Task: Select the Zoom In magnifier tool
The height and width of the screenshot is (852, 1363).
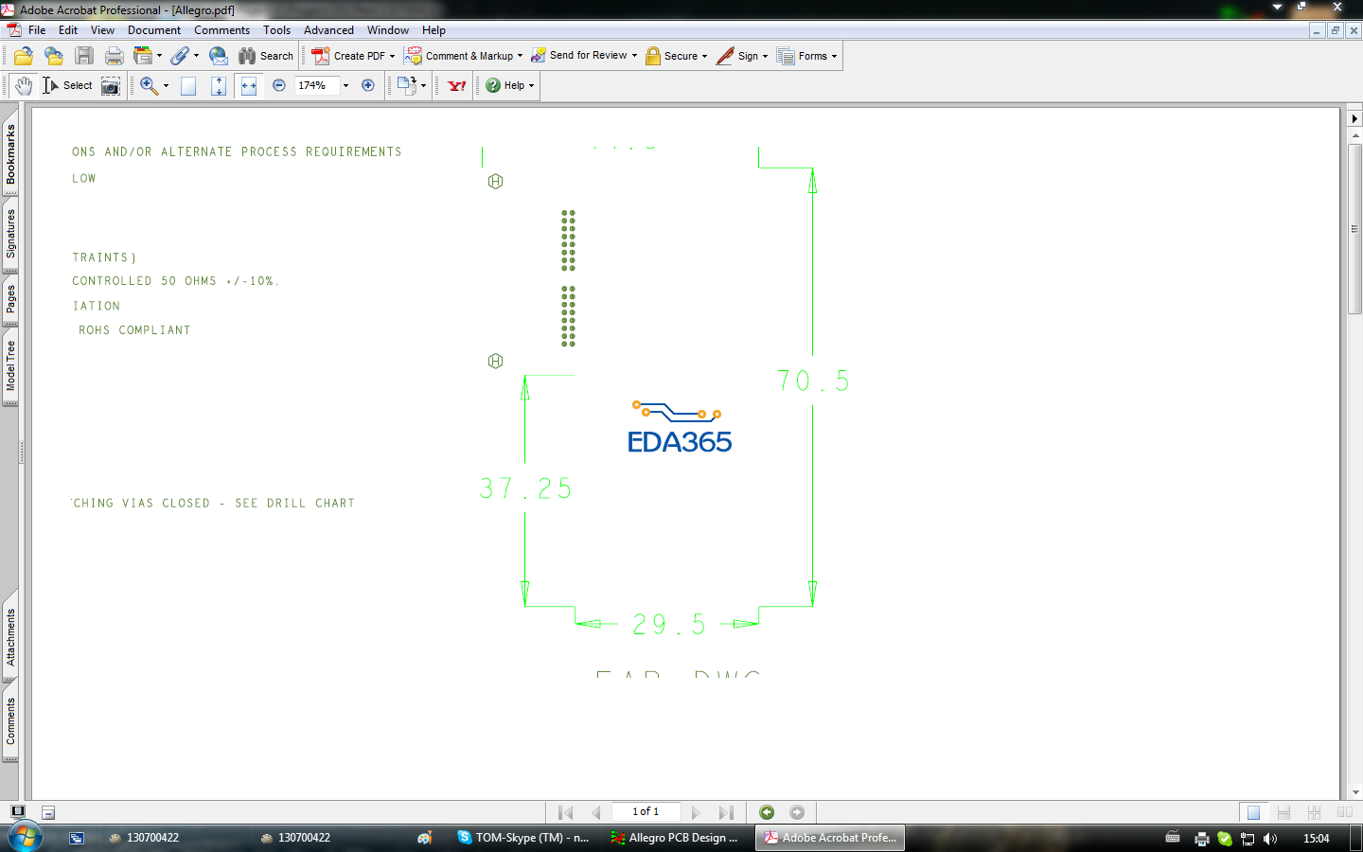Action: pos(149,85)
